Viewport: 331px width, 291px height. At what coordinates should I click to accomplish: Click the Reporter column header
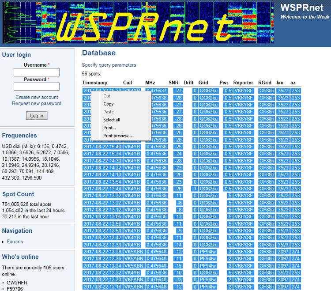243,83
